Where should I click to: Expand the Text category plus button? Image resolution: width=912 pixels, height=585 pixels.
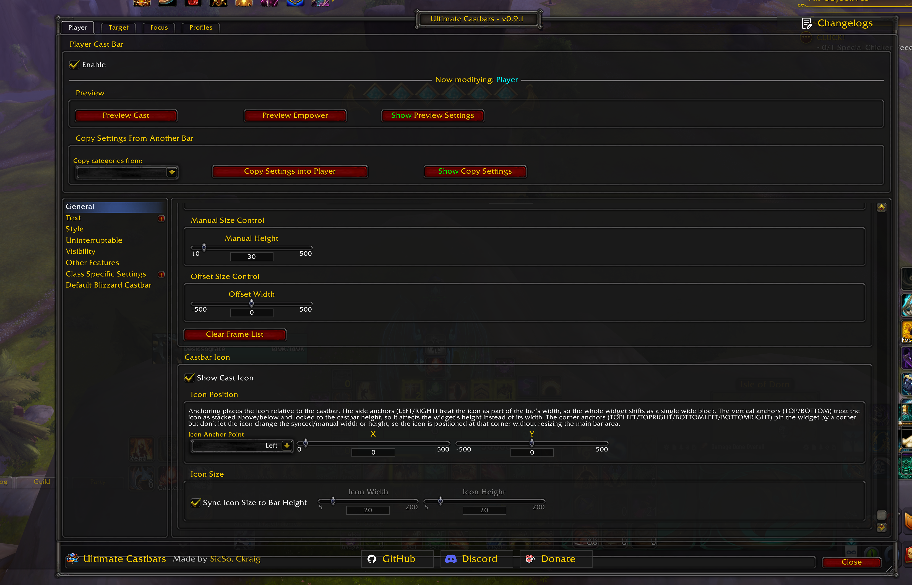point(161,218)
